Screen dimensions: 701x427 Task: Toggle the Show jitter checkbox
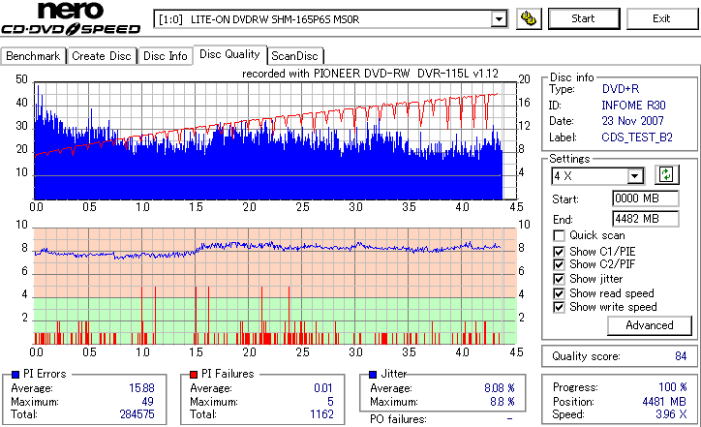pos(559,280)
